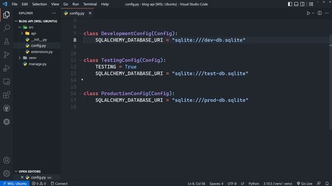Close the config.py editor tab
332x186 pixels.
[x=90, y=13]
